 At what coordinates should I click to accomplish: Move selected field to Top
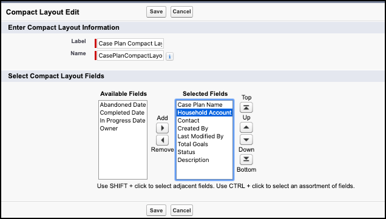pos(246,107)
